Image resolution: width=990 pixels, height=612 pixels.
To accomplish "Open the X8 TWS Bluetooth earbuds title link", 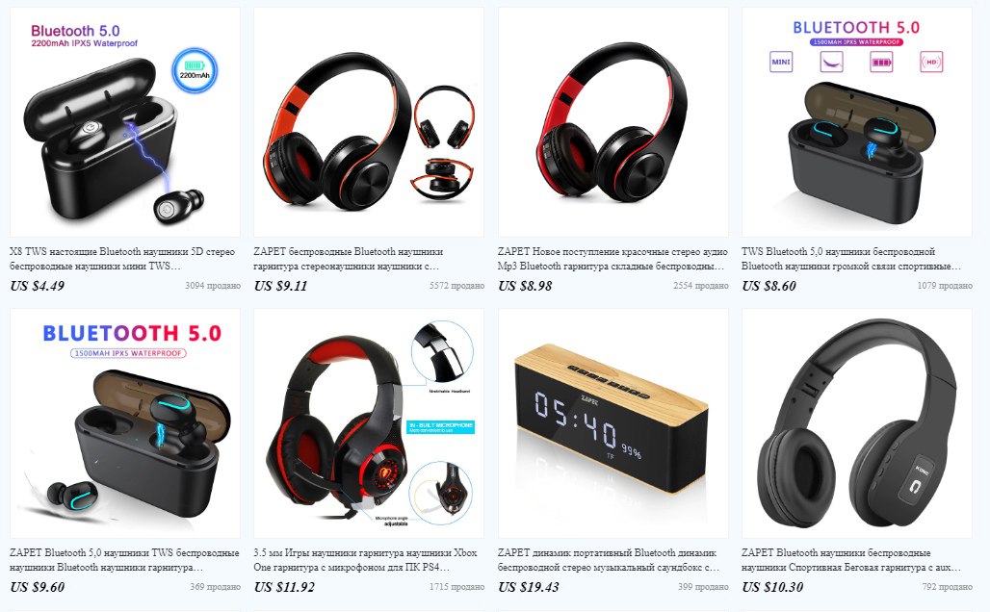I will coord(122,259).
